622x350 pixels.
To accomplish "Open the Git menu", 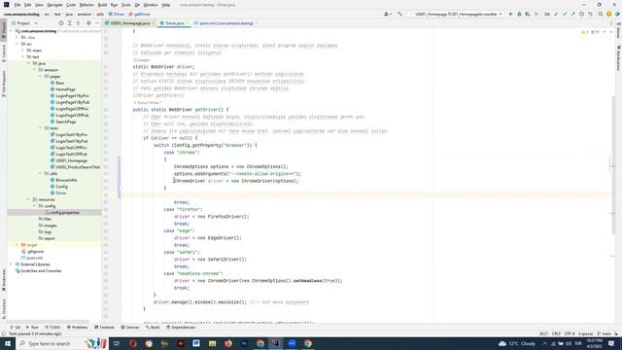I will (x=137, y=5).
